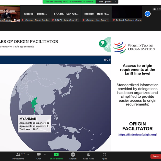Click the 'Tariff Year : 2015' line

point(29,129)
